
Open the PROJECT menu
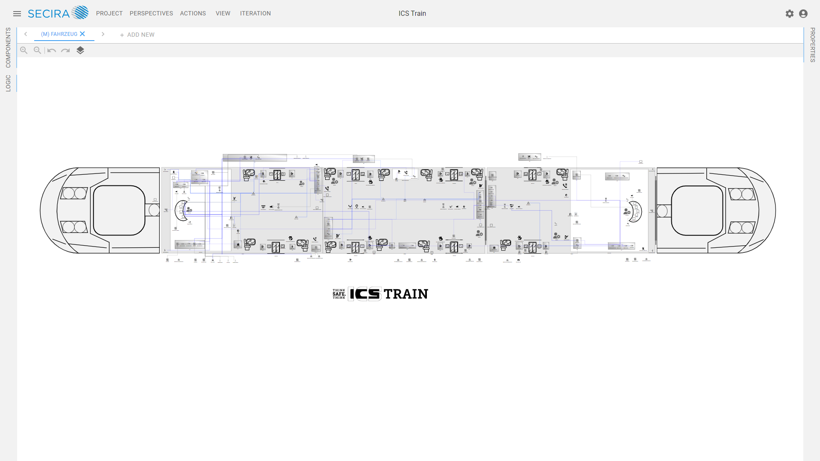109,14
